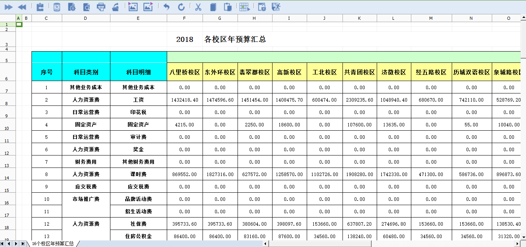
Task: Select the 八里桥校区 header cell
Action: click(185, 72)
